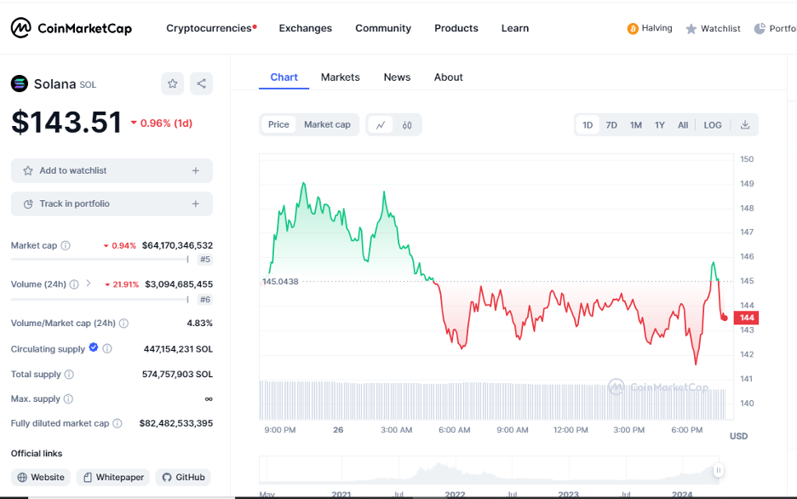Click the 447,154,231 SOL circulating supply
Screen dimensions: 797x499
click(x=179, y=349)
